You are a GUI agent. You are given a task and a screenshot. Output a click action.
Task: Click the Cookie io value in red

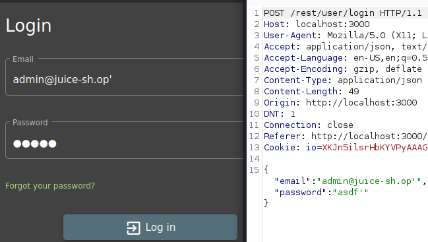[375, 147]
